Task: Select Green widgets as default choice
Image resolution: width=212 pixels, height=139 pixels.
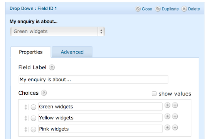Action: pos(34,107)
